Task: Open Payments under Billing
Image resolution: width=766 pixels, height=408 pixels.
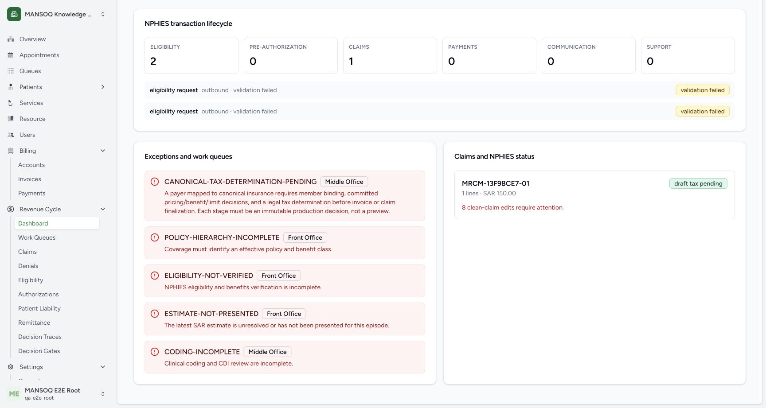Action: point(57,193)
